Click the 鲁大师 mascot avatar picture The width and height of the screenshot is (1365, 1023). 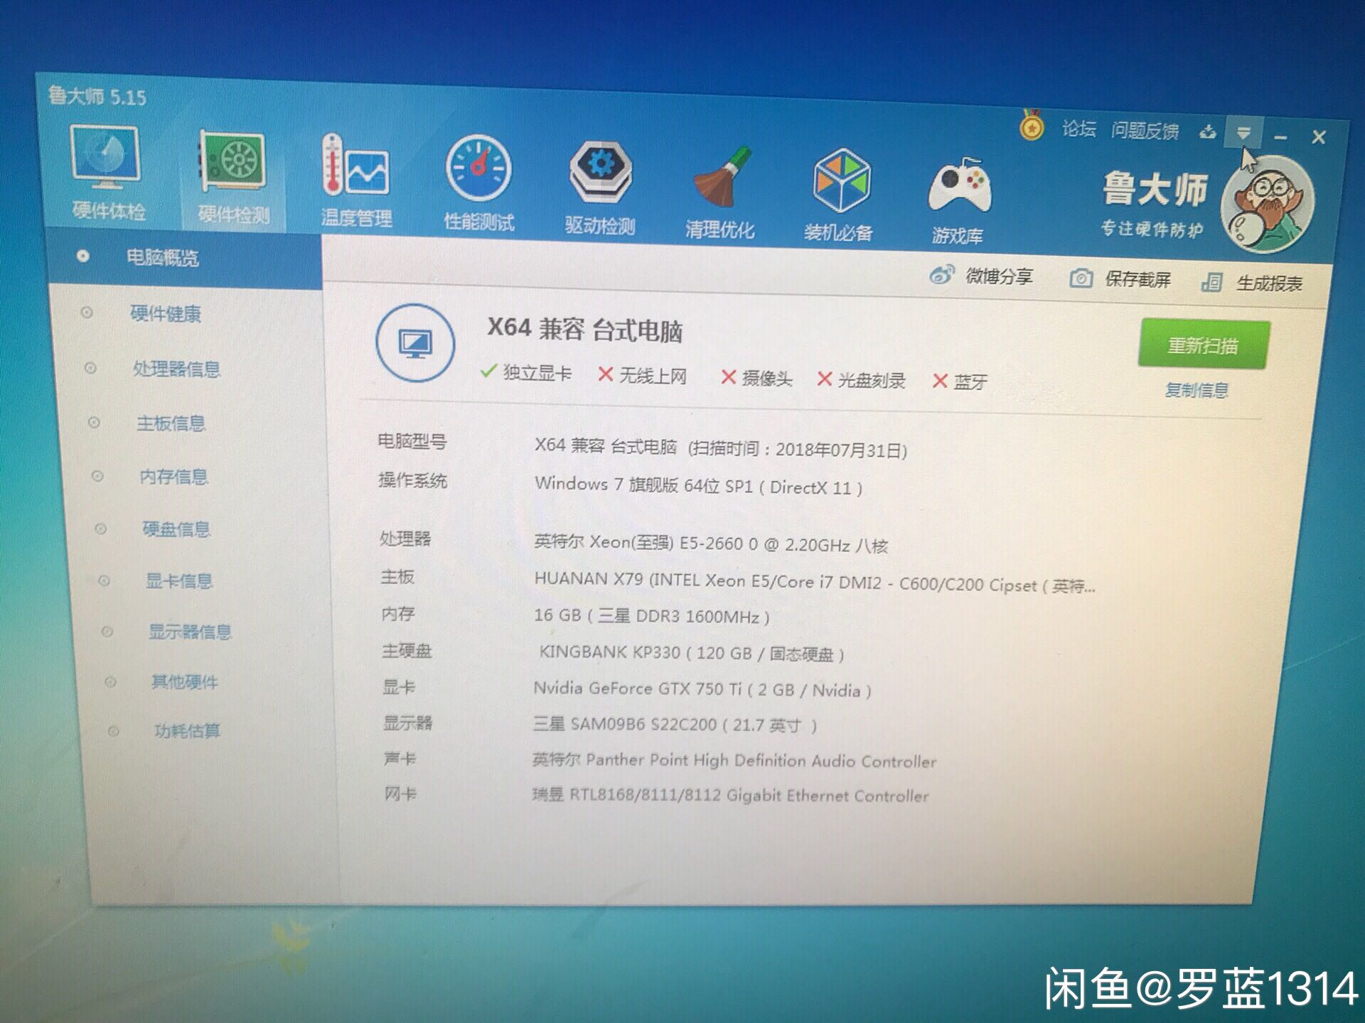tap(1268, 204)
